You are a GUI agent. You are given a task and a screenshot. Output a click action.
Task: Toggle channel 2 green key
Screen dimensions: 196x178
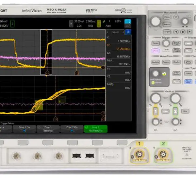(x=175, y=111)
